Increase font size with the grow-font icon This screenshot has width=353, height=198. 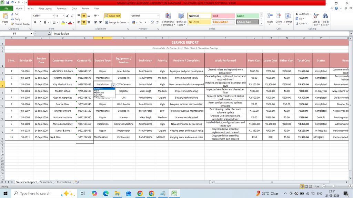point(67,16)
